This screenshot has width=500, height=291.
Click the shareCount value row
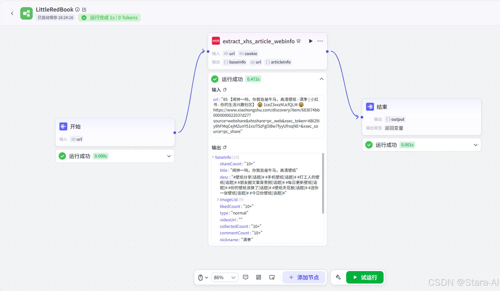point(237,164)
